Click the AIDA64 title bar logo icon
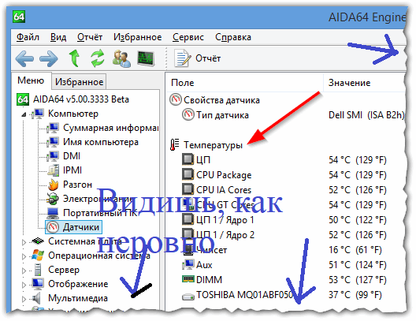This screenshot has height=321, width=416. coord(19,17)
